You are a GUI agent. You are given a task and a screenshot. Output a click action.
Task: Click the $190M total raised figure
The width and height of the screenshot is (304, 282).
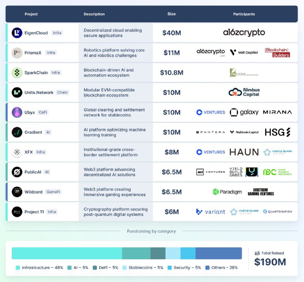pos(270,262)
